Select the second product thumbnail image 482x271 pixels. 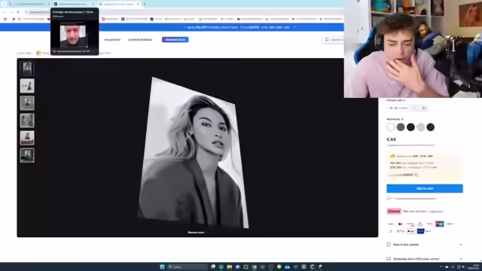[x=27, y=86]
